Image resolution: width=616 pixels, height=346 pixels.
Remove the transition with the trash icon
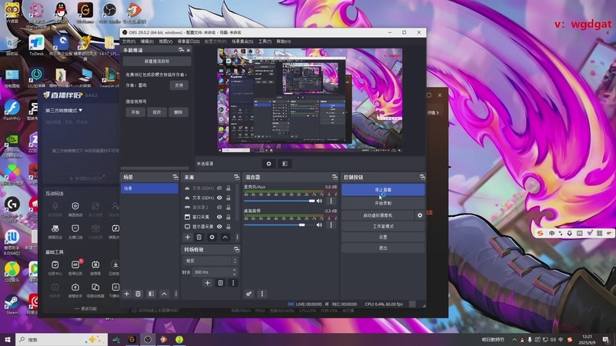pos(220,283)
